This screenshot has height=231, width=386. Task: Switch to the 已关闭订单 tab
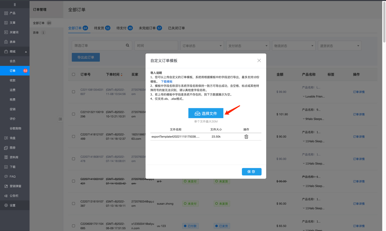click(176, 28)
